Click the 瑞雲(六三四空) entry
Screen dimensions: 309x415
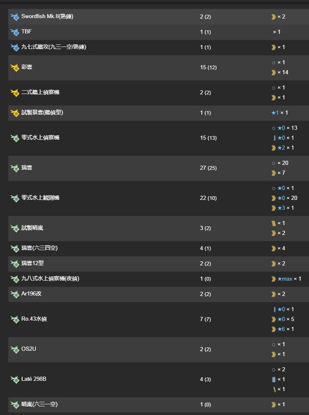pyautogui.click(x=40, y=248)
